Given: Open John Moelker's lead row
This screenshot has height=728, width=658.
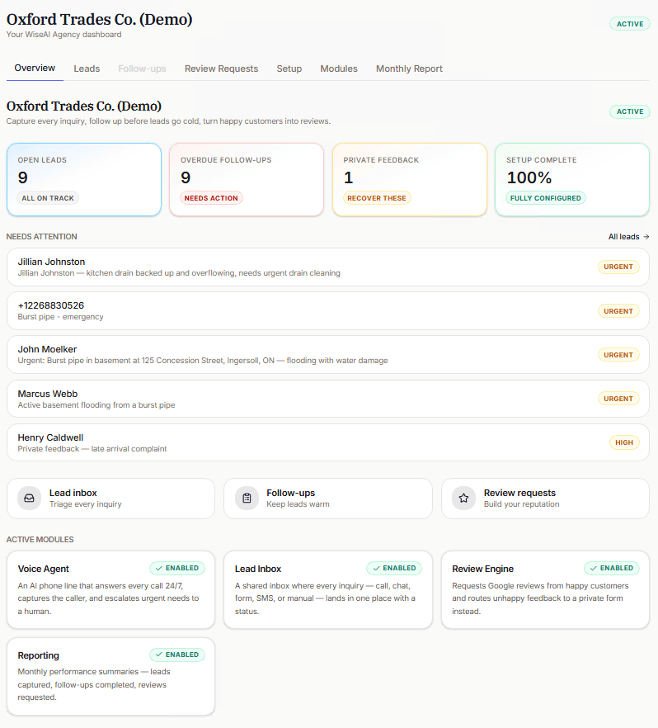Looking at the screenshot, I should (x=328, y=355).
